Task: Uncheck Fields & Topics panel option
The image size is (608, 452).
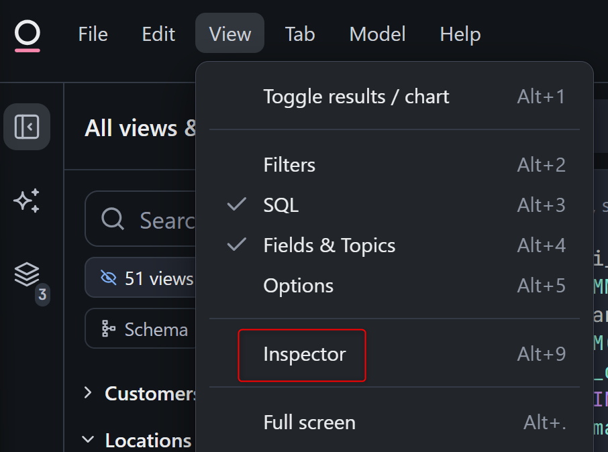Action: (329, 245)
